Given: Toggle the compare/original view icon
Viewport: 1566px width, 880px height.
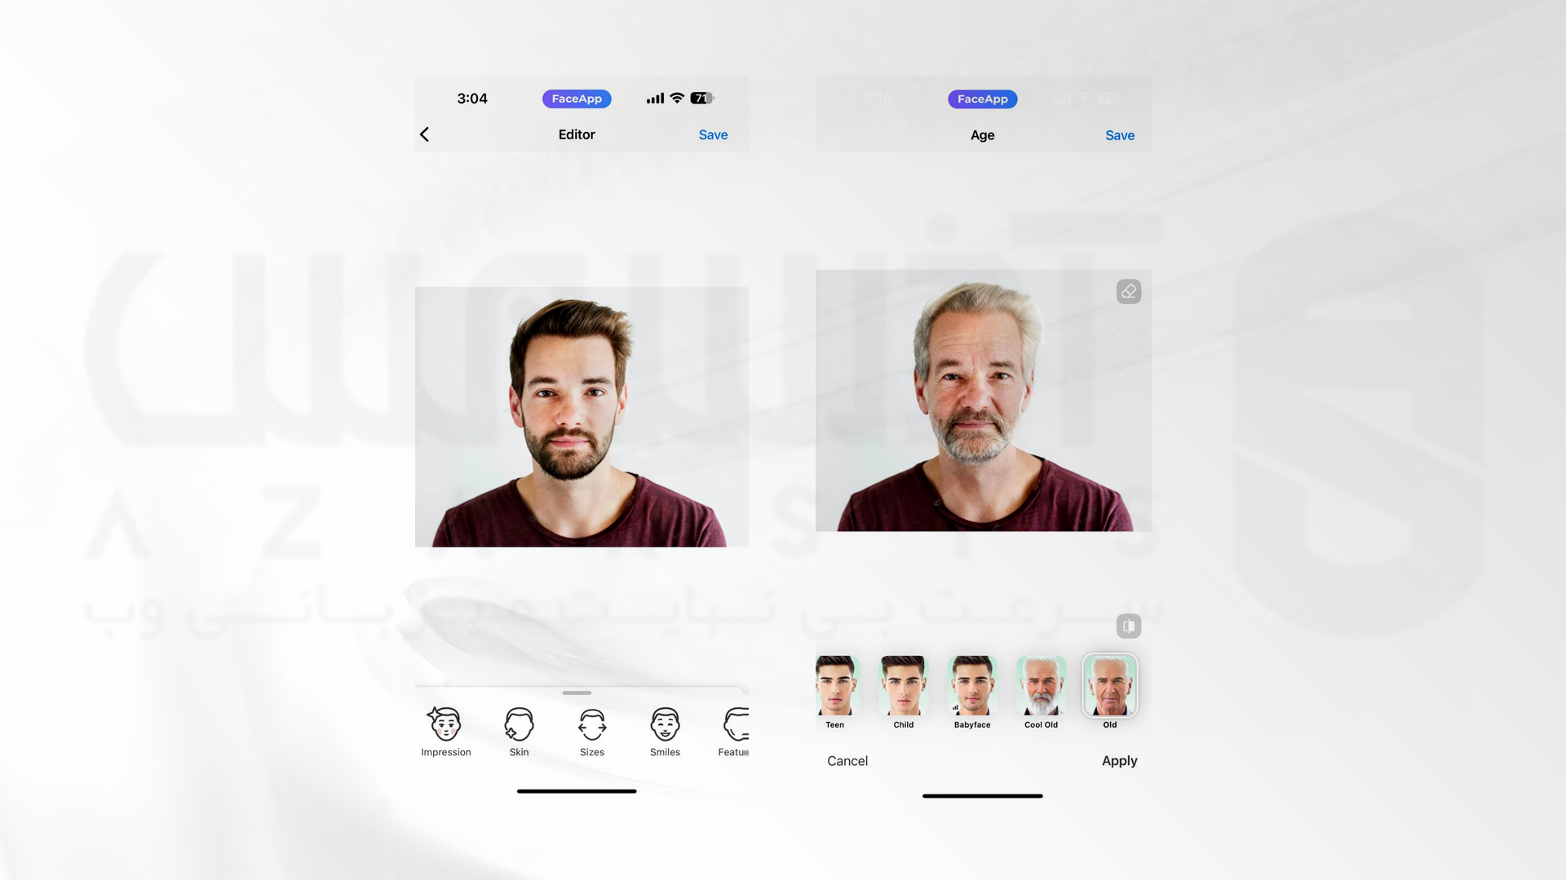Looking at the screenshot, I should coord(1128,625).
